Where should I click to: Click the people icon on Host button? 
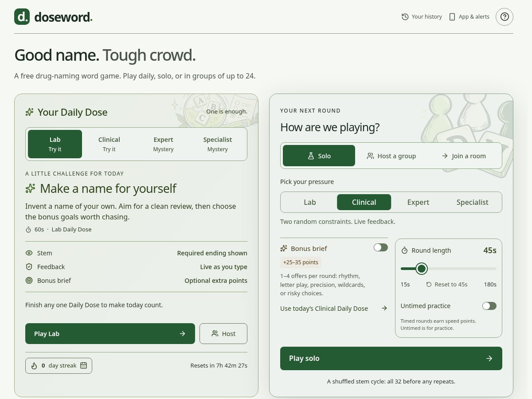point(215,334)
